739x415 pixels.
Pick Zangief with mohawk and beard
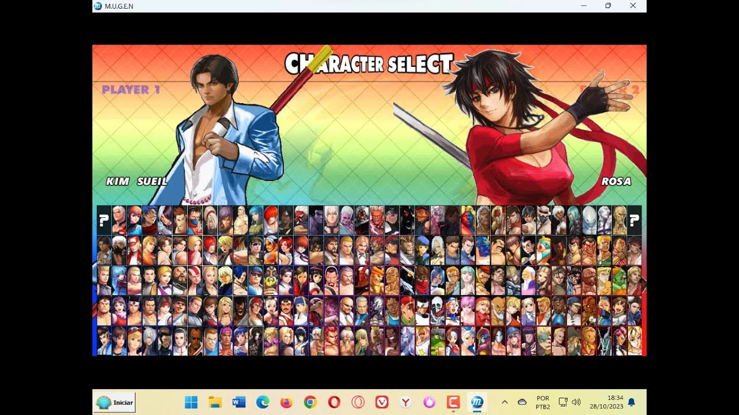(x=589, y=280)
